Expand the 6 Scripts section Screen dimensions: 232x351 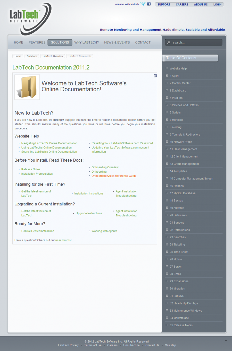[167, 112]
